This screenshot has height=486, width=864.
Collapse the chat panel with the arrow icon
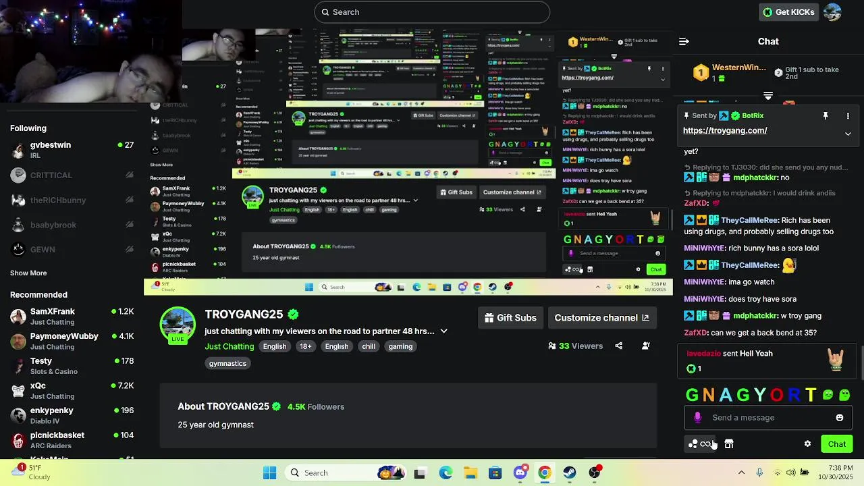[x=684, y=41]
